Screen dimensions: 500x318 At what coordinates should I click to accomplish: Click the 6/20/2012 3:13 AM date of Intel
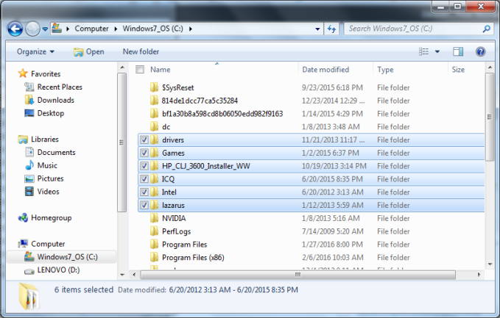pos(333,192)
